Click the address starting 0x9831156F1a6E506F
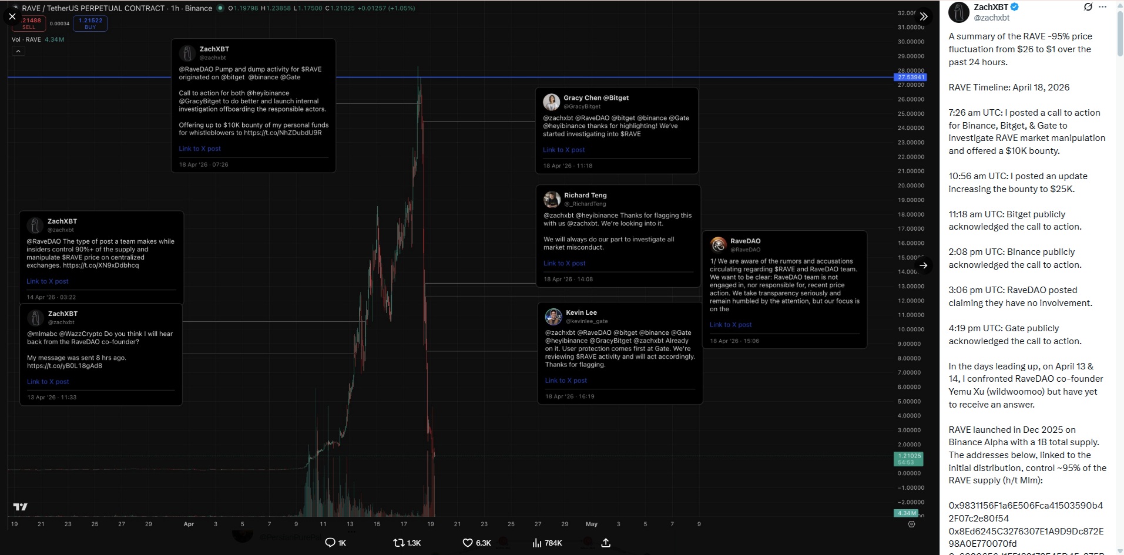The height and width of the screenshot is (555, 1124). [x=1026, y=512]
